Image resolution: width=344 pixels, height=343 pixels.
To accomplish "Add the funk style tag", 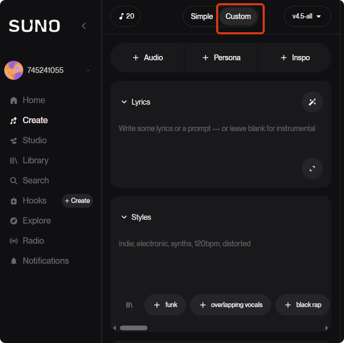I will pyautogui.click(x=165, y=305).
